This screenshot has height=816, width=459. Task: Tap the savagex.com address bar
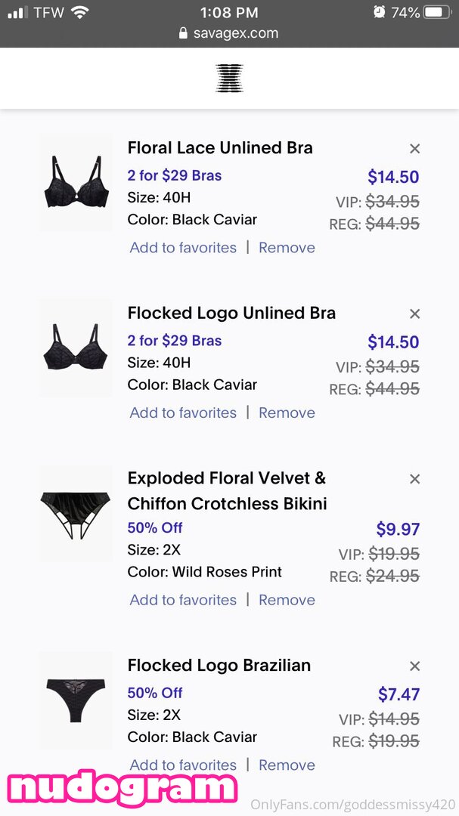(229, 33)
